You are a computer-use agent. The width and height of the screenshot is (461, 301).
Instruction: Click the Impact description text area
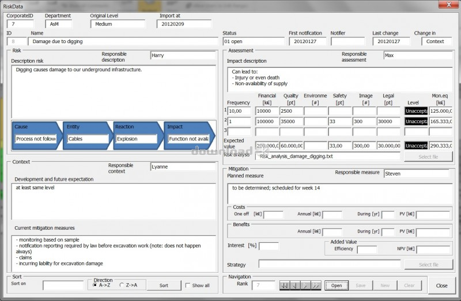(x=340, y=80)
